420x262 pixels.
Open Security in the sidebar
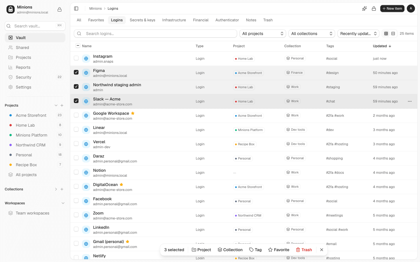tap(35, 77)
